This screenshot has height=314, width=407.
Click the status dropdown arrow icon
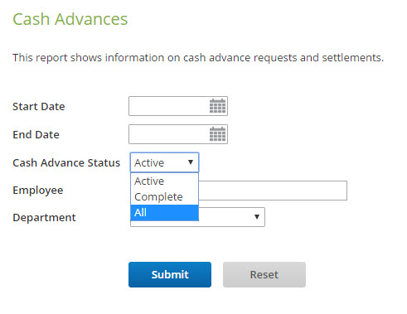point(191,162)
